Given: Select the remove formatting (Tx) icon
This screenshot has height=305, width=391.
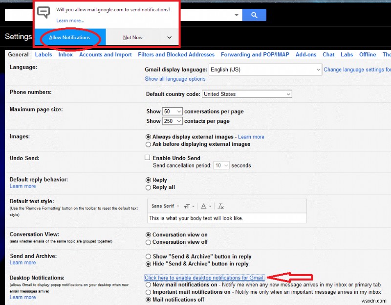Looking at the screenshot, I should click(220, 206).
